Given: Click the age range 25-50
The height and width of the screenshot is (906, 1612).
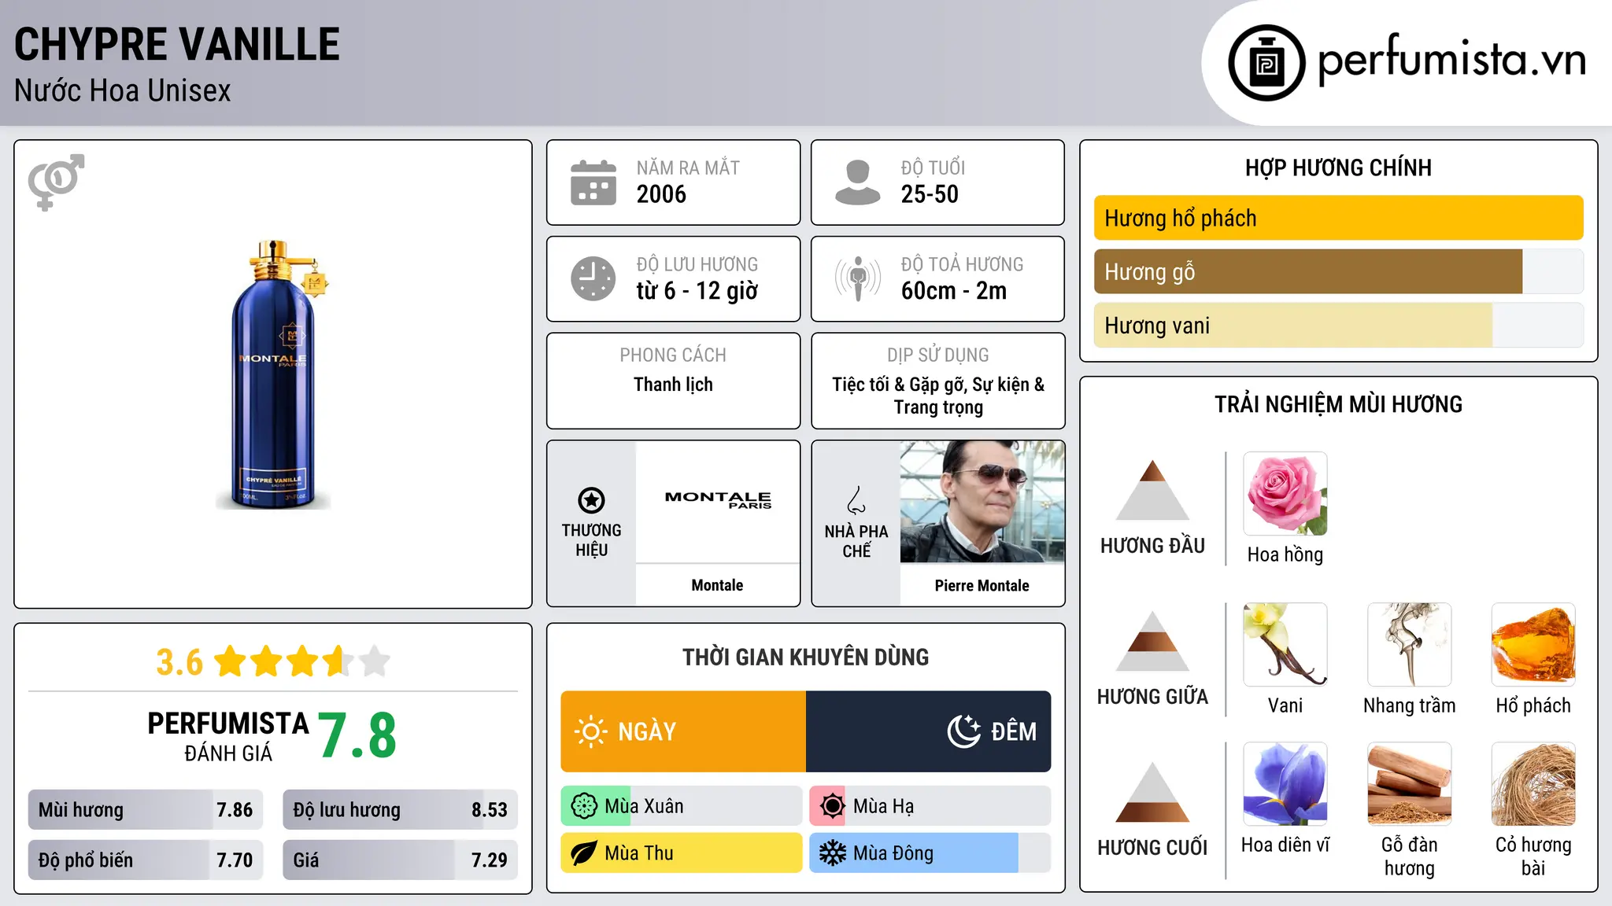Looking at the screenshot, I should pyautogui.click(x=930, y=194).
